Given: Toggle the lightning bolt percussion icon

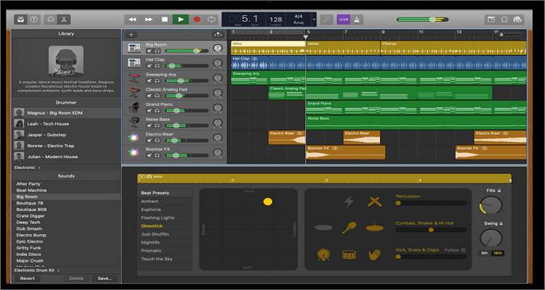Looking at the screenshot, I should 349,202.
